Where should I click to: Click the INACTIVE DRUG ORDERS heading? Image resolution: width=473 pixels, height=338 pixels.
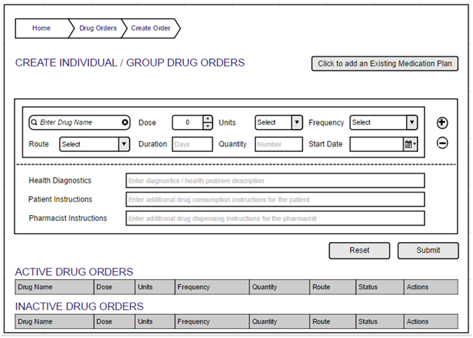coord(79,306)
